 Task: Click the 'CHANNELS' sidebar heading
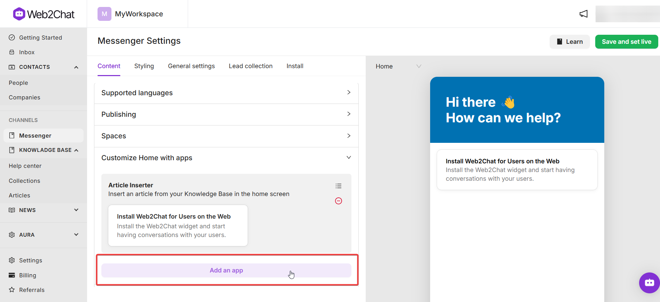(x=23, y=120)
